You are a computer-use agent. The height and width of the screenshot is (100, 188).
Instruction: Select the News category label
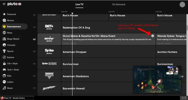click(10, 33)
